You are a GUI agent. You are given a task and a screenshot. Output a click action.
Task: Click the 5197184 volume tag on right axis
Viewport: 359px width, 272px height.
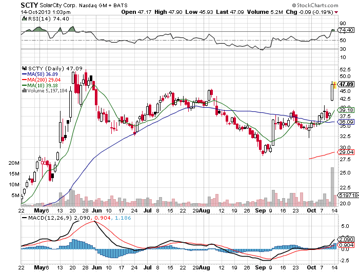(348, 195)
